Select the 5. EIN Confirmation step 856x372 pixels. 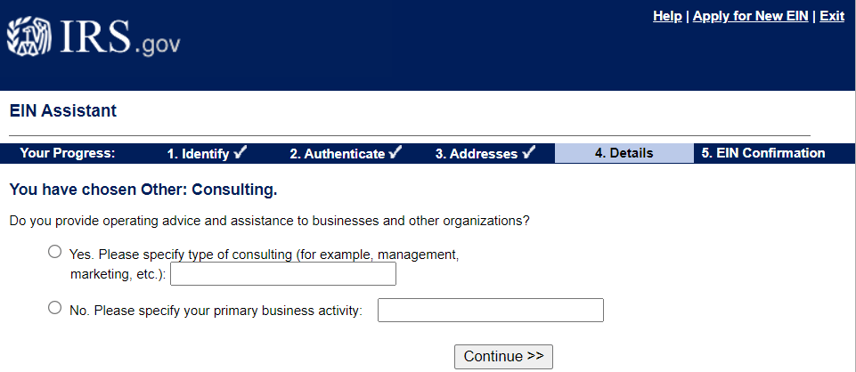[763, 153]
